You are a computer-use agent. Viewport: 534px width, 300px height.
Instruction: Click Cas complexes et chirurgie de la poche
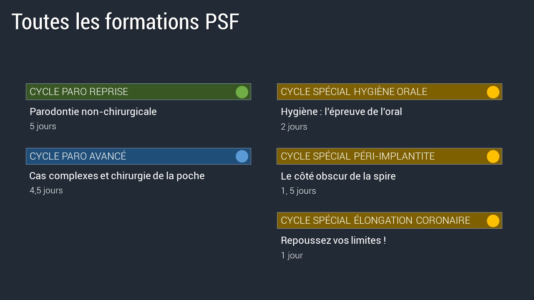coord(117,176)
